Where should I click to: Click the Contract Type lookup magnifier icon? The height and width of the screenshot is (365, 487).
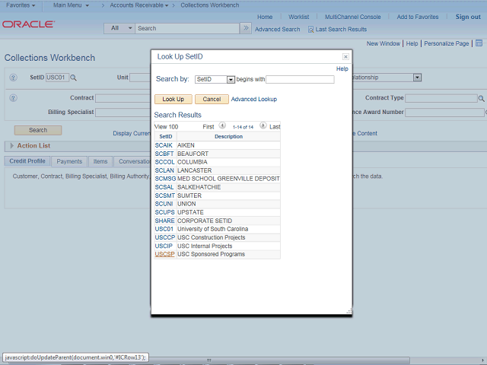point(482,98)
